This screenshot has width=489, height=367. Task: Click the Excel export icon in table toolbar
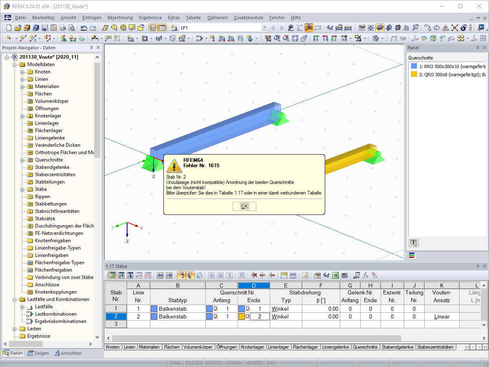coord(335,275)
